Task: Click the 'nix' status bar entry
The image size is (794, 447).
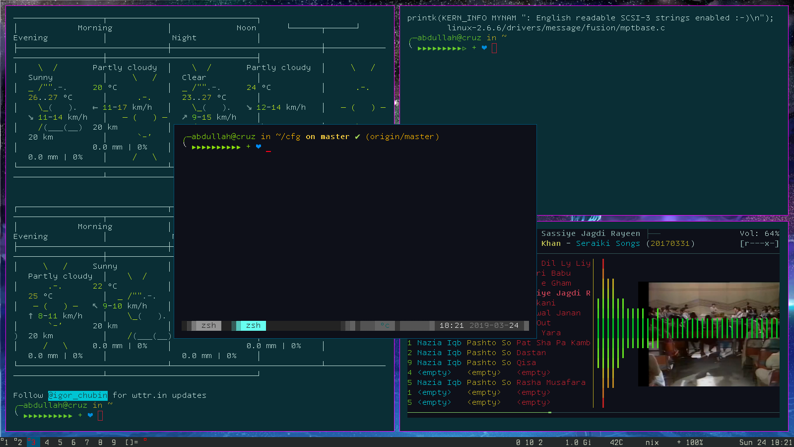Action: (652, 442)
